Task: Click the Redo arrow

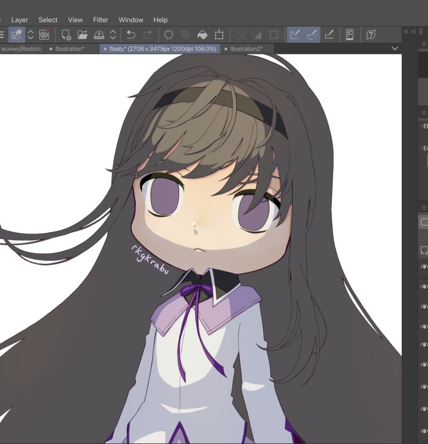Action: pos(148,35)
